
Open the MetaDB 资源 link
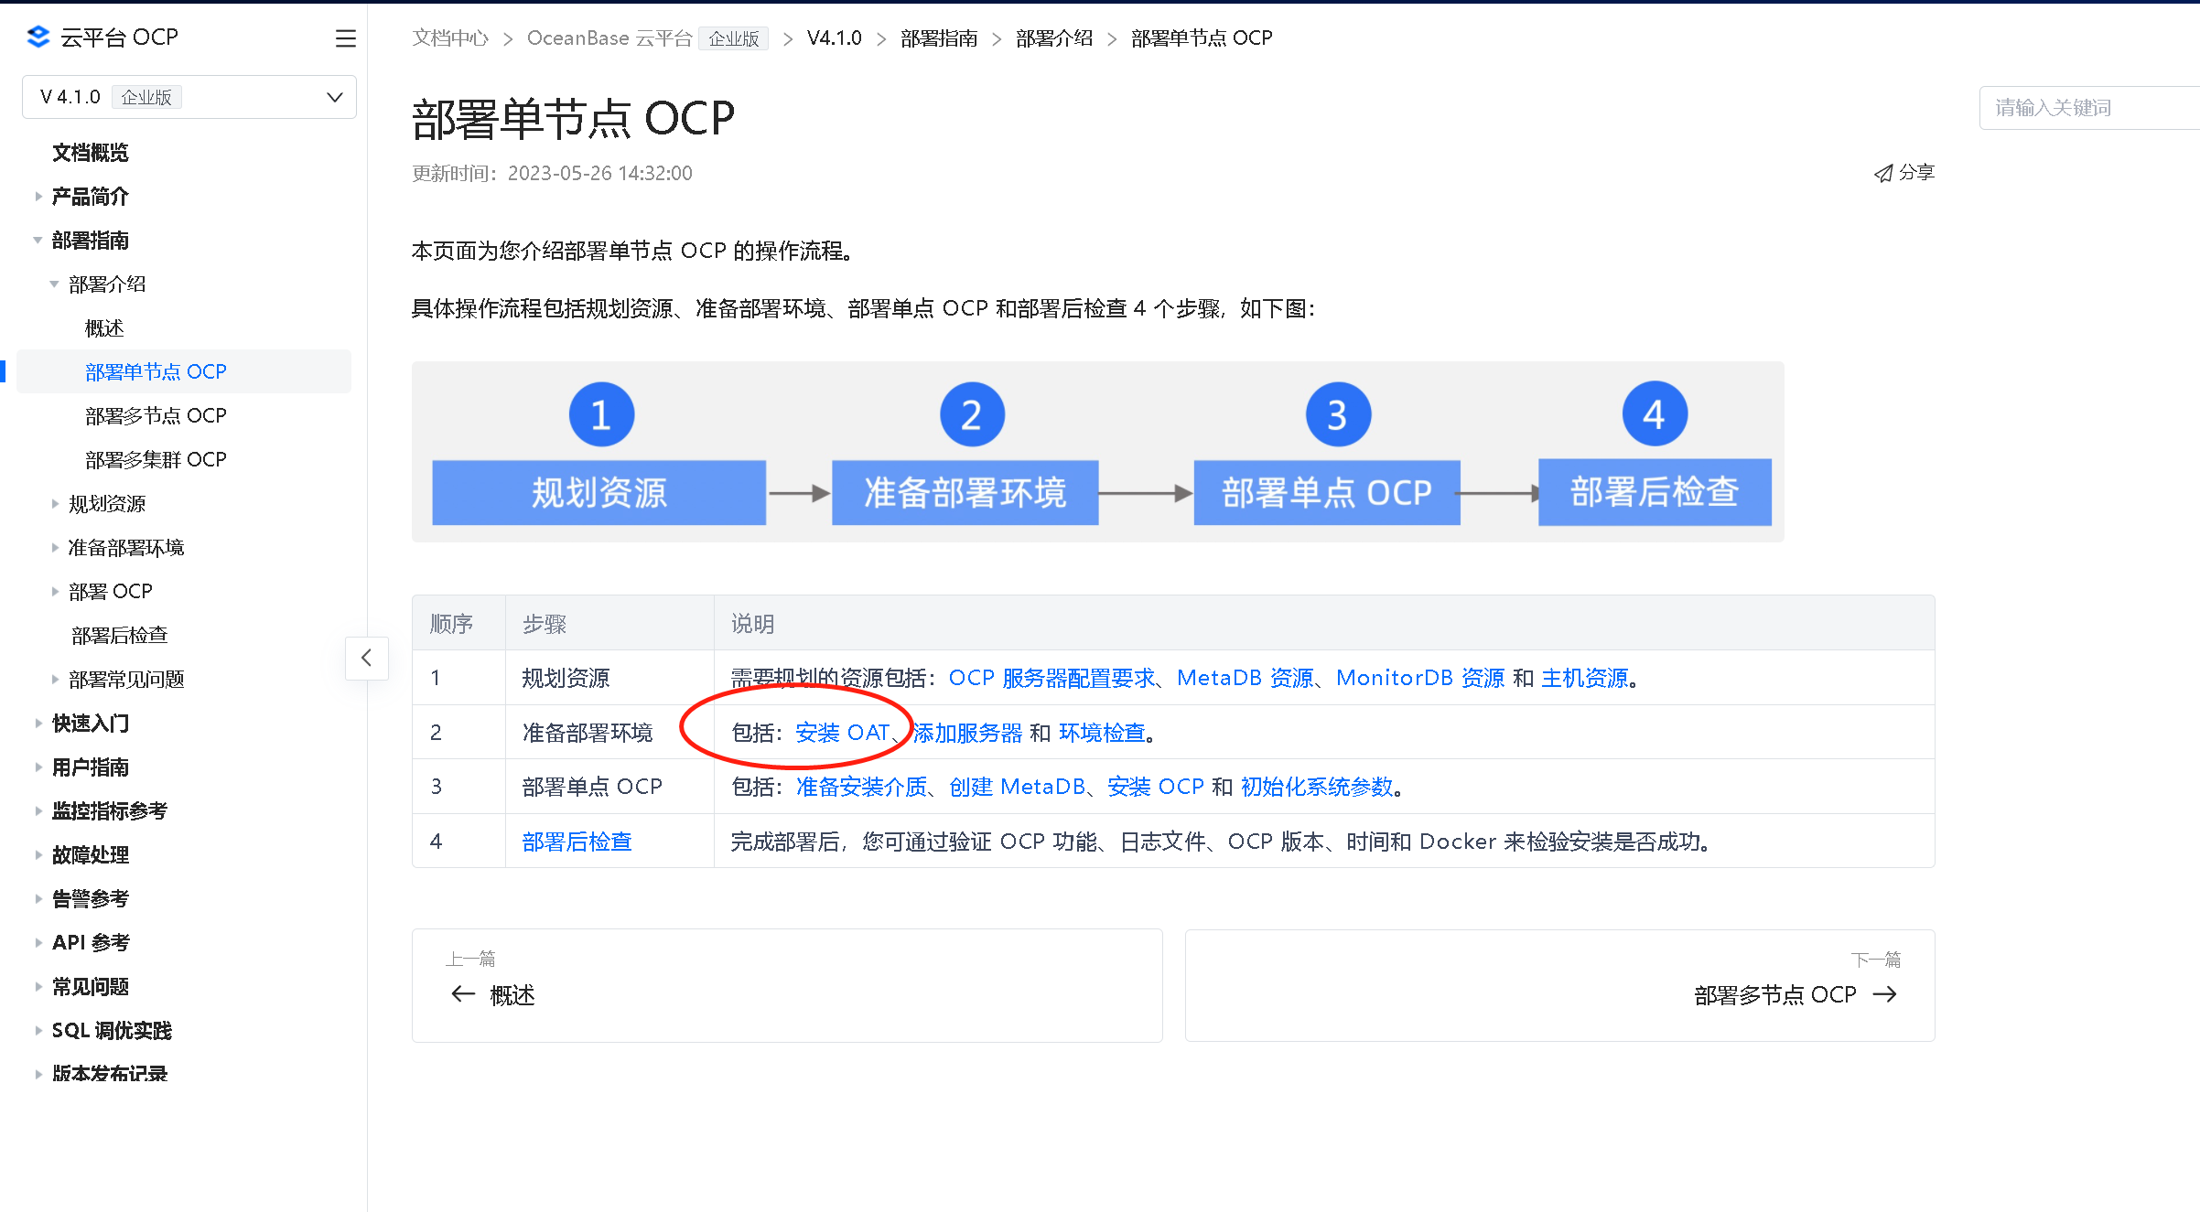click(x=1246, y=678)
